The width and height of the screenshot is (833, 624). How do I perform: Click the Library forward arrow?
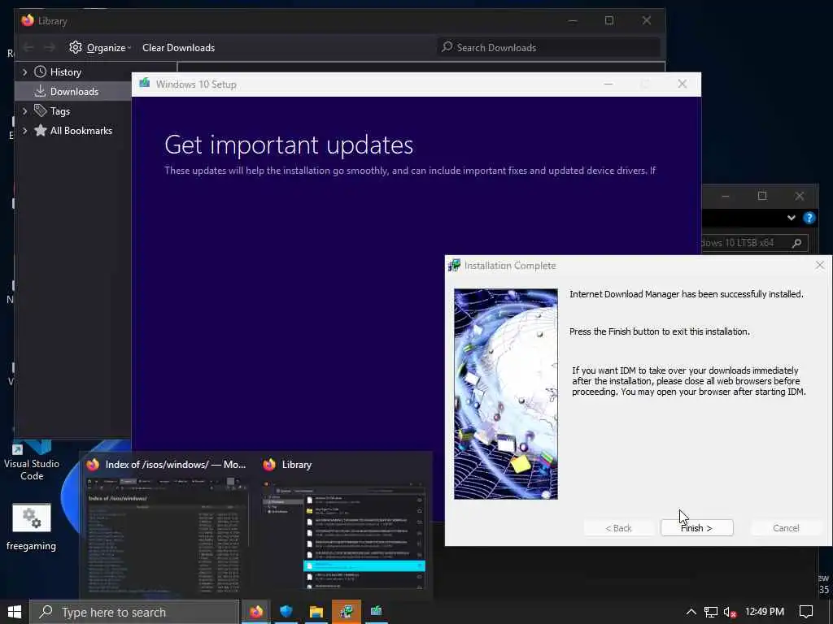[50, 48]
